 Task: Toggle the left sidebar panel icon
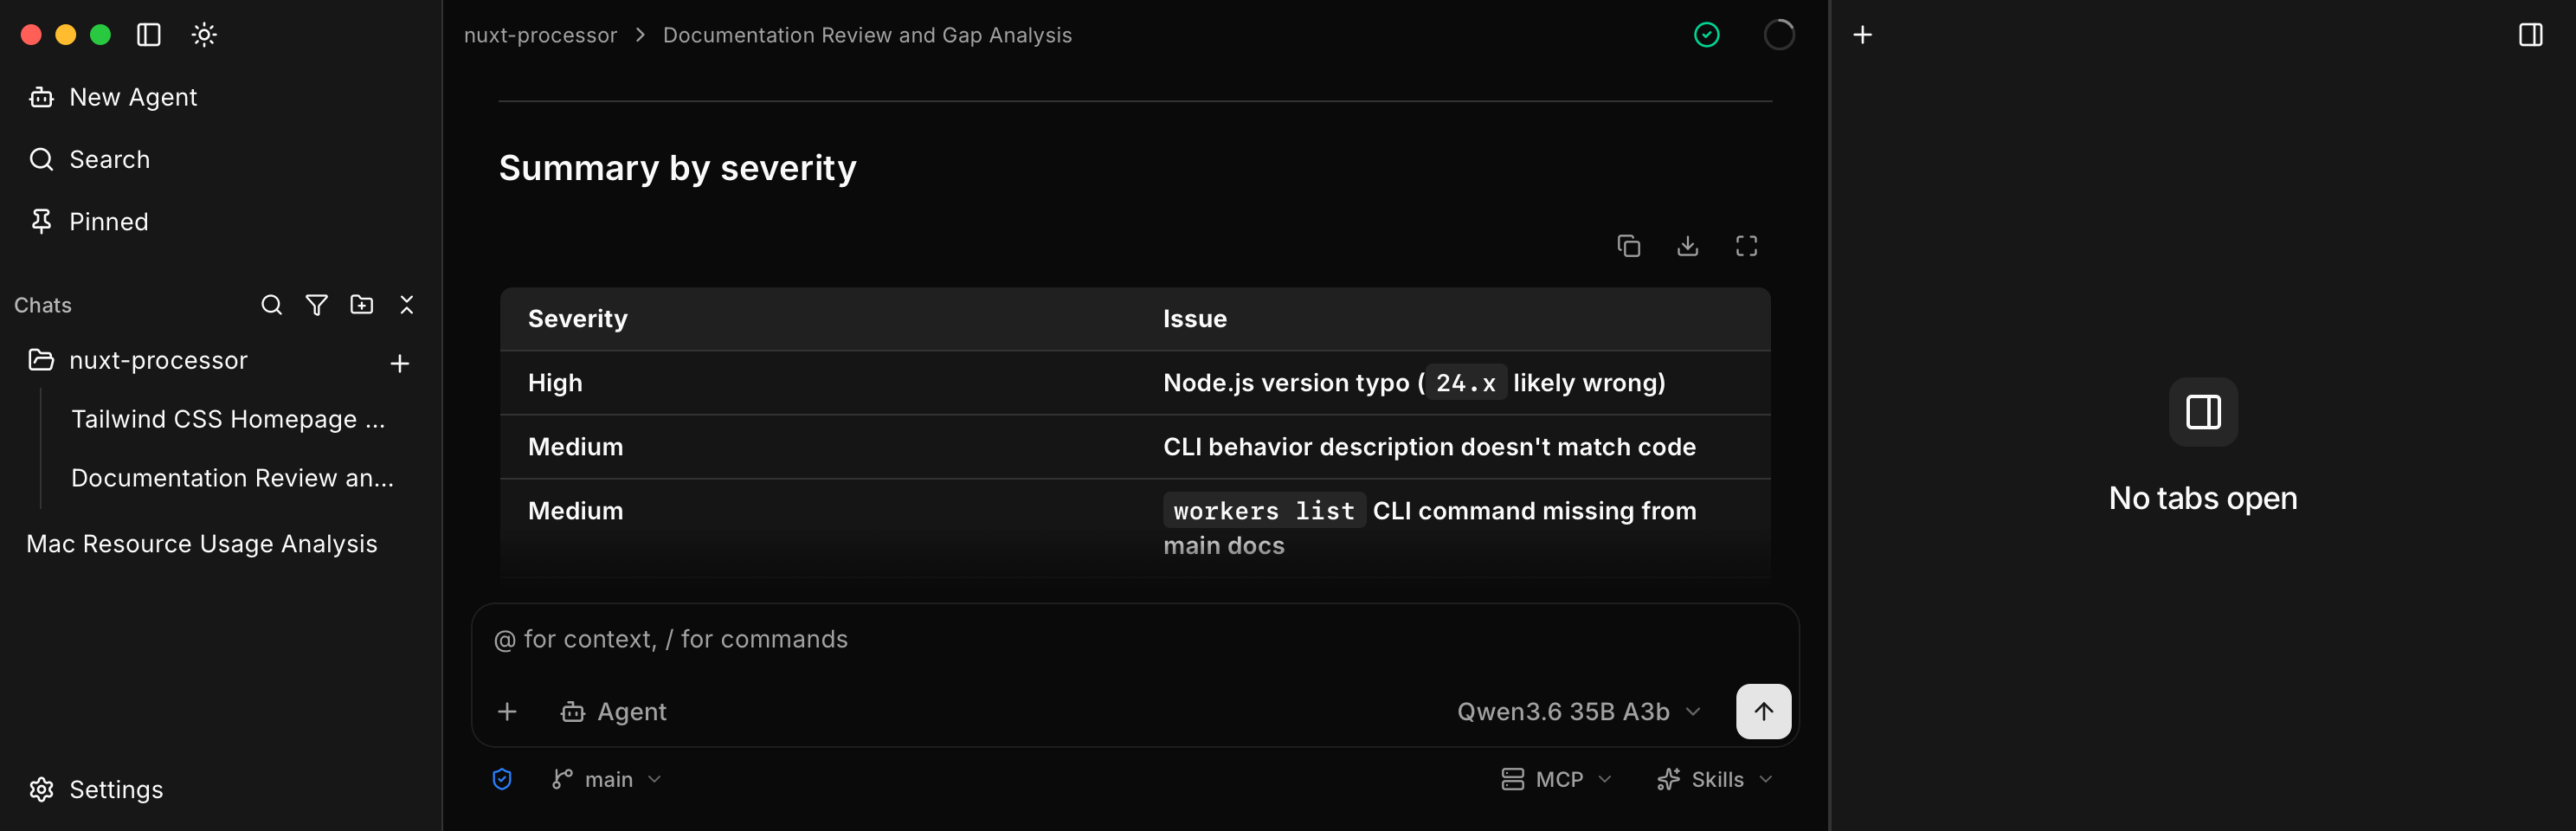click(x=149, y=35)
